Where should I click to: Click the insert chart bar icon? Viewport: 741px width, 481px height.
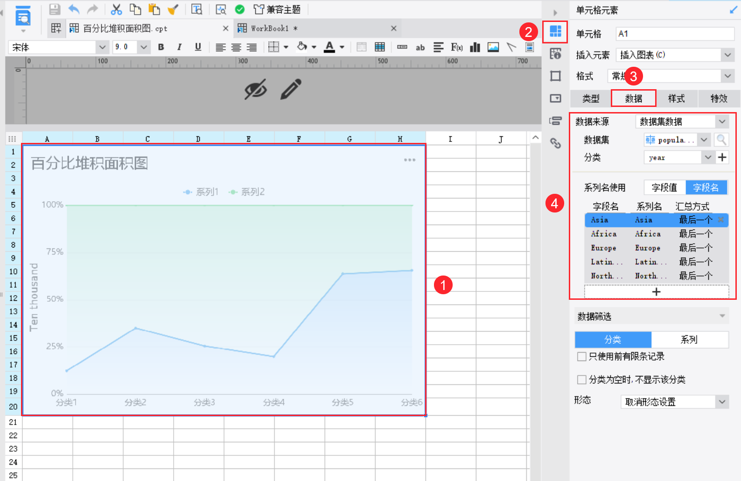click(475, 47)
